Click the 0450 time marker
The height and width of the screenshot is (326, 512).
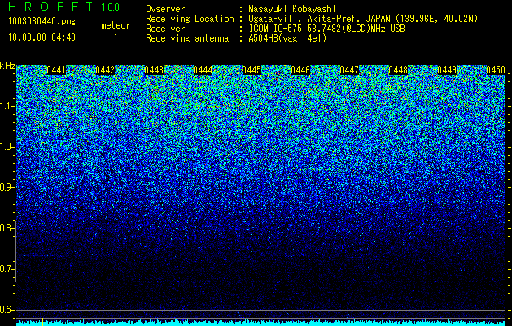[x=496, y=70]
